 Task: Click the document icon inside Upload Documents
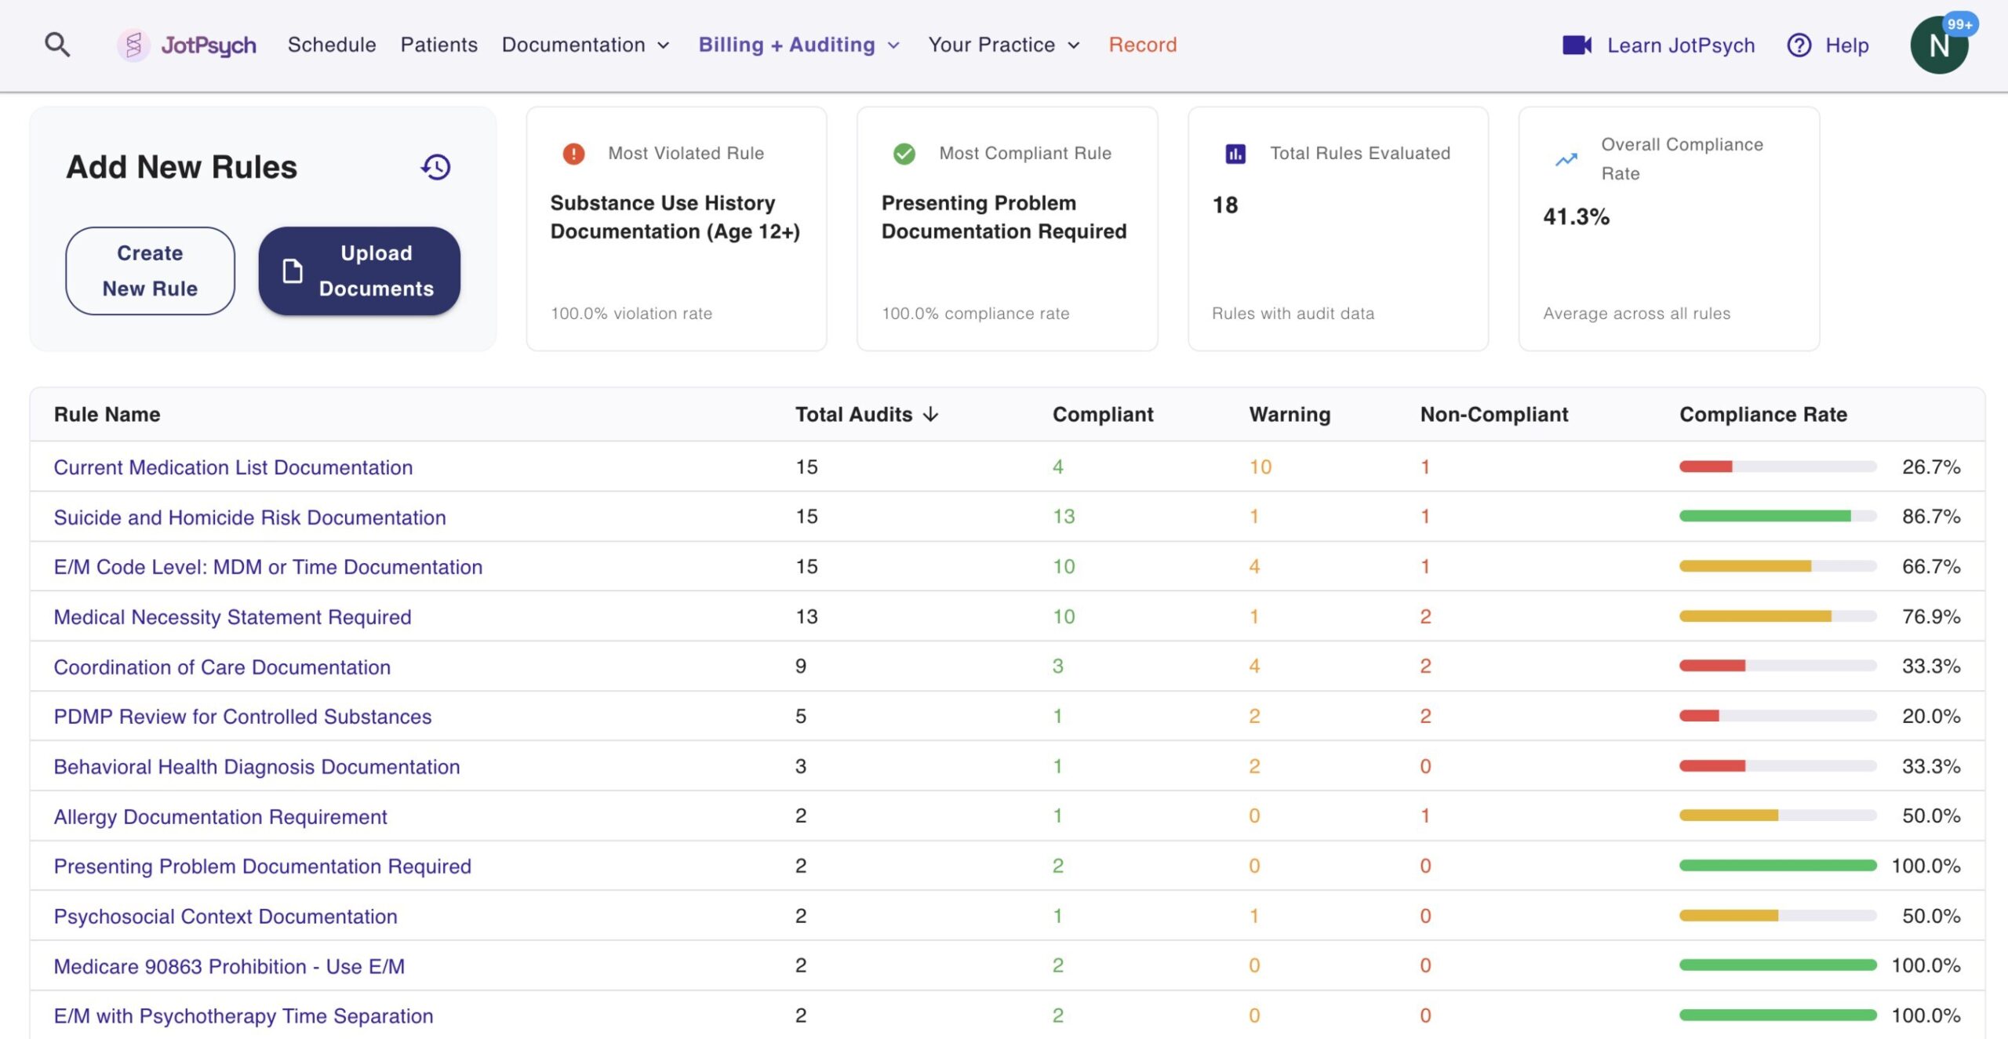[x=292, y=271]
